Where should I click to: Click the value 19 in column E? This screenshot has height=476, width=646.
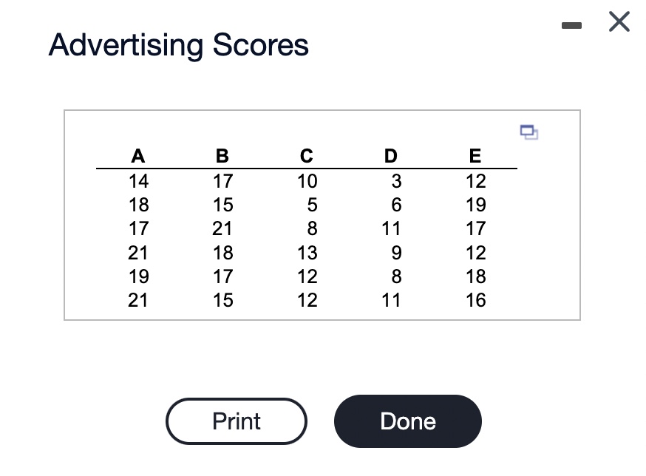pos(476,205)
